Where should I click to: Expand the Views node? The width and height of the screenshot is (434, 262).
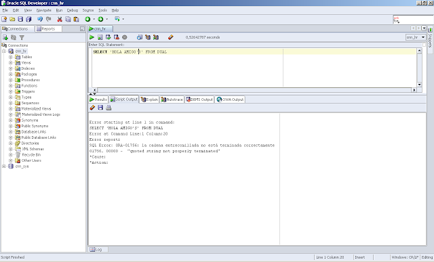coord(11,63)
